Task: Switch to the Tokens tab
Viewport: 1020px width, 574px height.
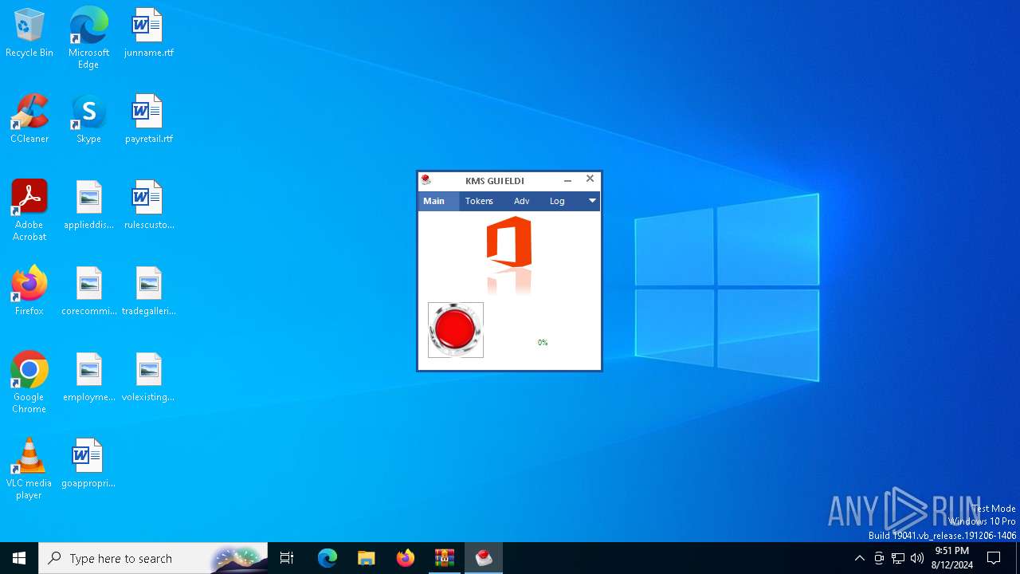Action: [x=479, y=201]
